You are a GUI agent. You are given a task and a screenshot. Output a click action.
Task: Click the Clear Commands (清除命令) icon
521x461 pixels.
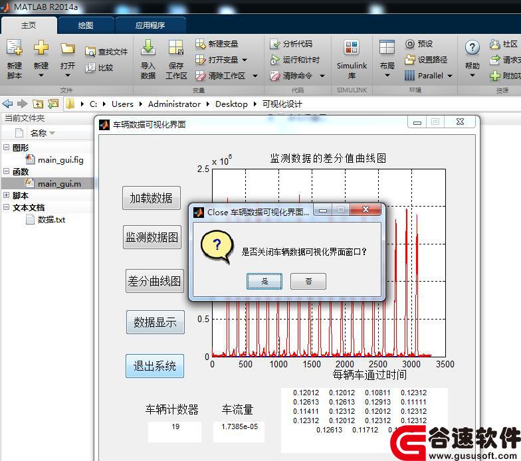coord(275,76)
